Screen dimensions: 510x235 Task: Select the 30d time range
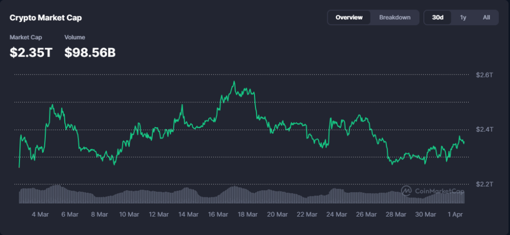tap(438, 17)
